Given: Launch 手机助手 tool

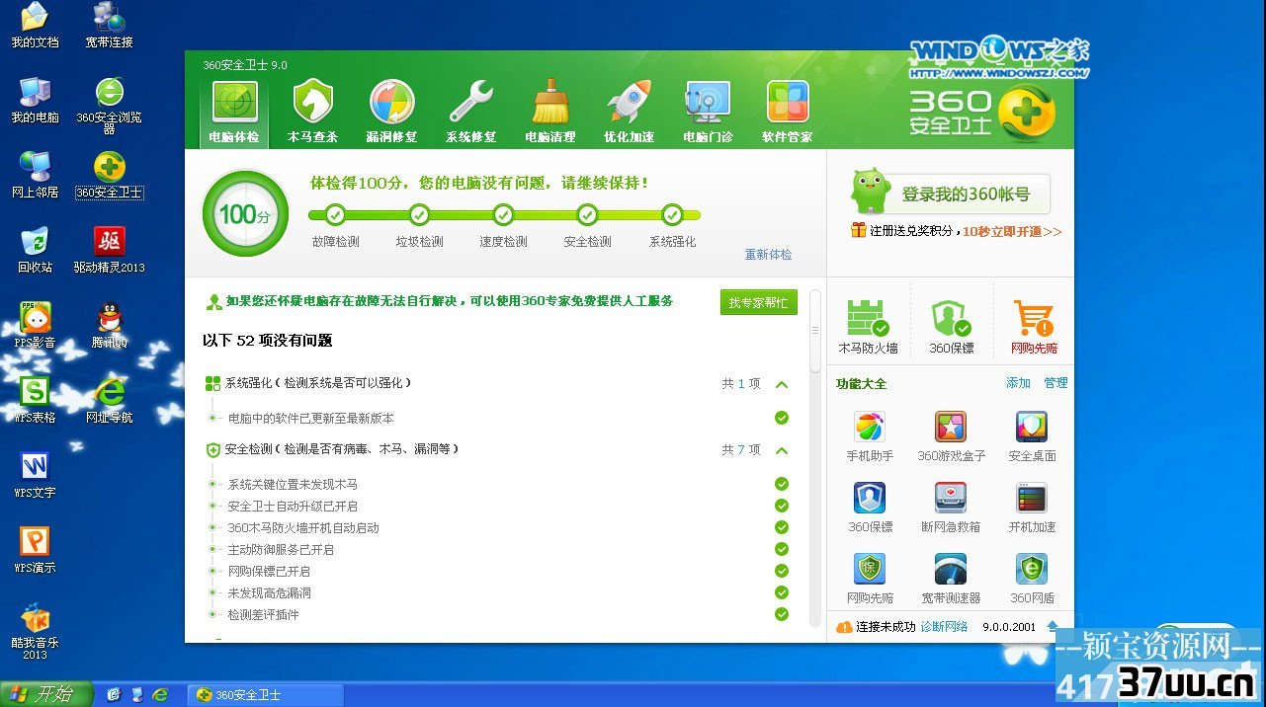Looking at the screenshot, I should [x=870, y=436].
